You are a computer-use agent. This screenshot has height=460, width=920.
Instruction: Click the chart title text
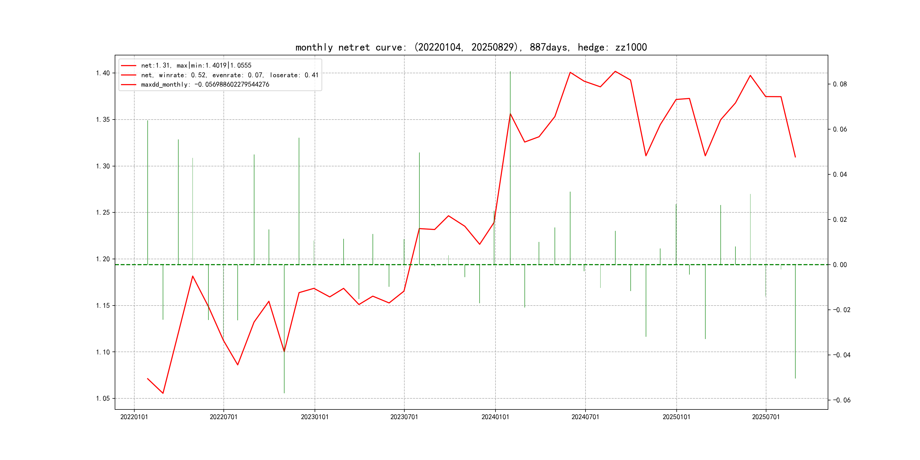tap(471, 47)
